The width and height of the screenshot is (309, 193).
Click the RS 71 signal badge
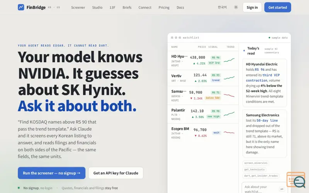click(216, 93)
